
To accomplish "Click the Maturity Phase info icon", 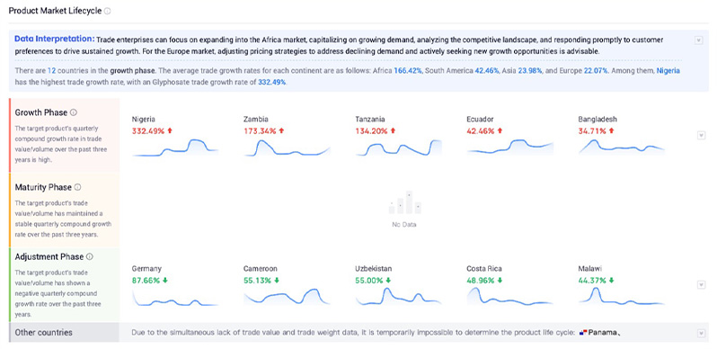I will click(x=78, y=187).
